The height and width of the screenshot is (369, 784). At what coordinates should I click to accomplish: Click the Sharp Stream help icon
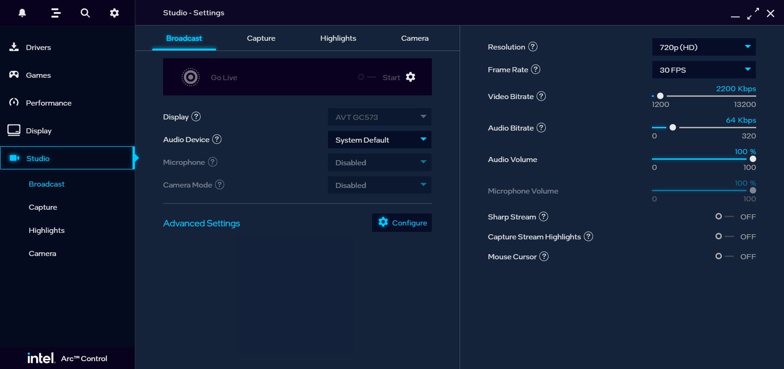tap(544, 217)
